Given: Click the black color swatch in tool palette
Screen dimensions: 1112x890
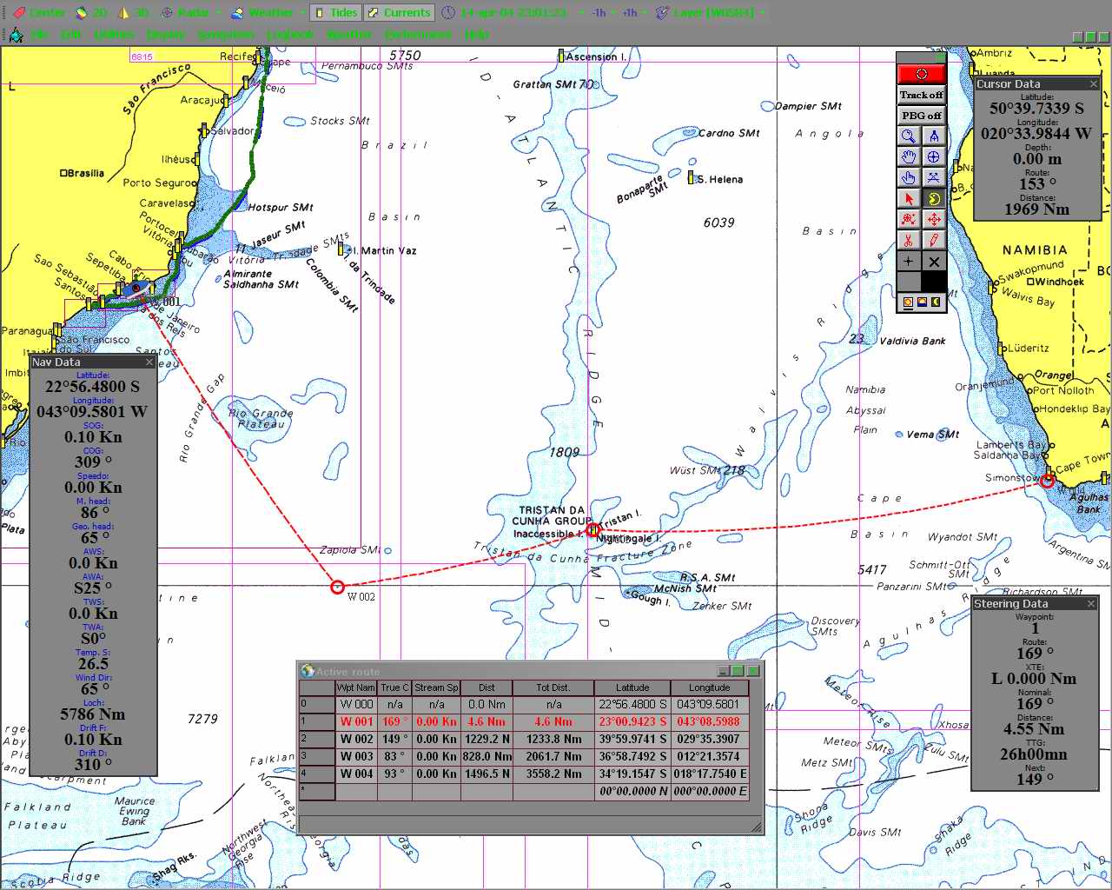Looking at the screenshot, I should click(x=934, y=282).
